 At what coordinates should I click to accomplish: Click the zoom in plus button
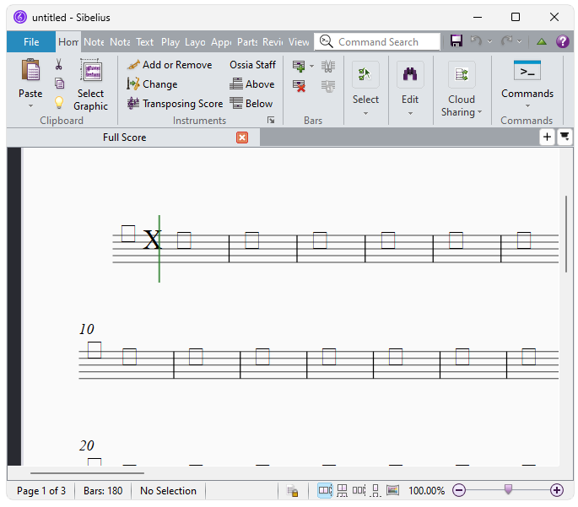point(557,490)
